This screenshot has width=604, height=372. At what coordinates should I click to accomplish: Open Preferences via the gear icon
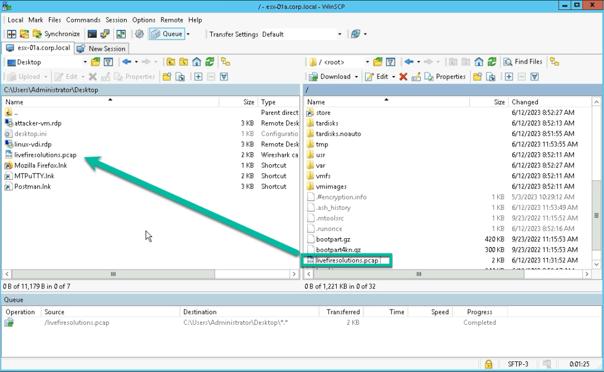tap(139, 34)
